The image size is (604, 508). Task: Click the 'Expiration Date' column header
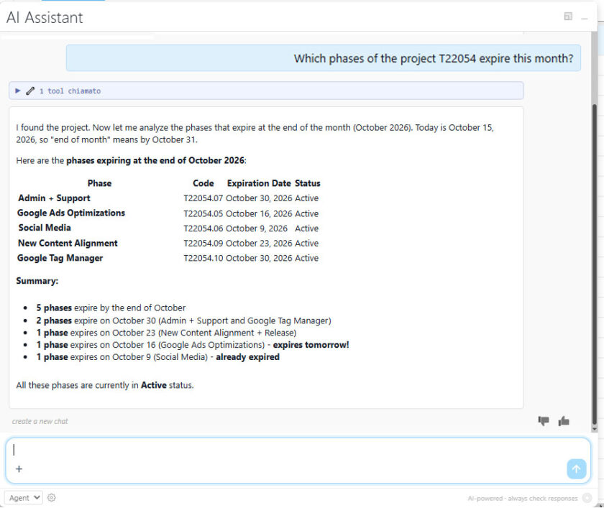click(x=259, y=183)
